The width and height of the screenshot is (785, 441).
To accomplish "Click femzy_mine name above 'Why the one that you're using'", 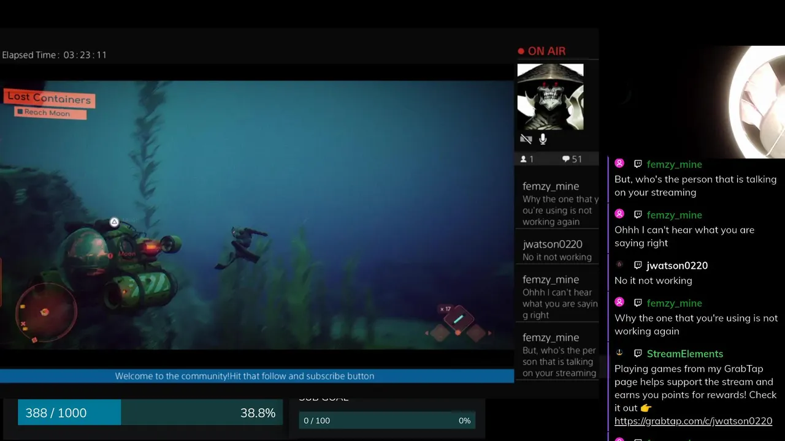I will tap(674, 303).
